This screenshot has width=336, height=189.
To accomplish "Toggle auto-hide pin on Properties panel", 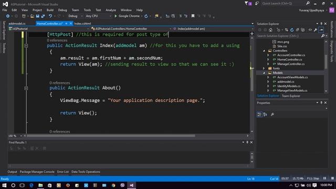I will coord(321,103).
